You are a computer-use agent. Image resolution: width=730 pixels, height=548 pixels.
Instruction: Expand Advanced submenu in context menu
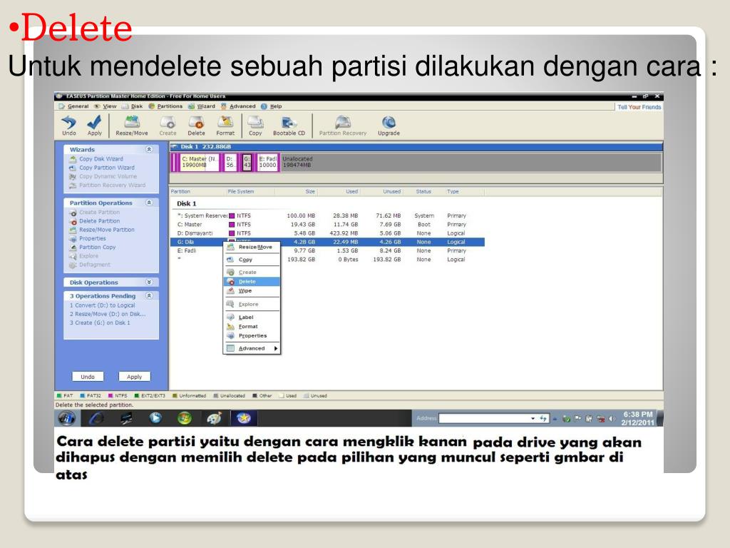pyautogui.click(x=252, y=348)
